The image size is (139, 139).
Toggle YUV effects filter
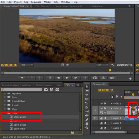(x=57, y=90)
